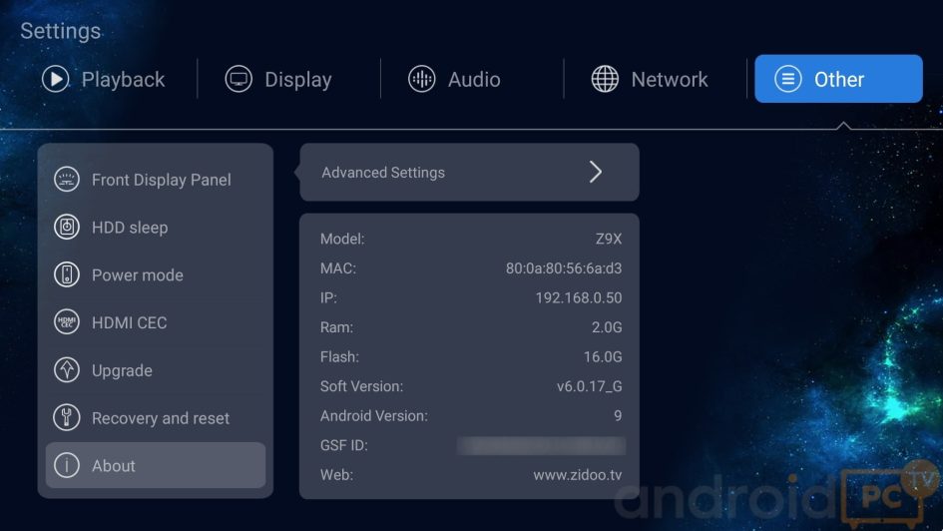The image size is (943, 531).
Task: Click the Network globe icon
Action: 605,79
